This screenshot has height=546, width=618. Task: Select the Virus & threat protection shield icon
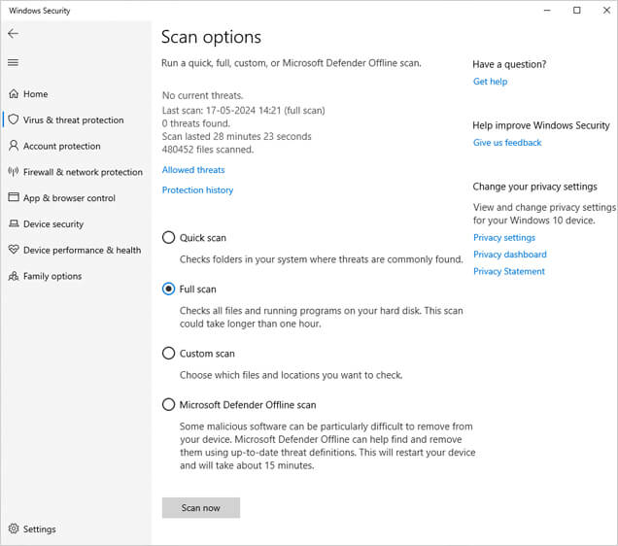point(14,119)
